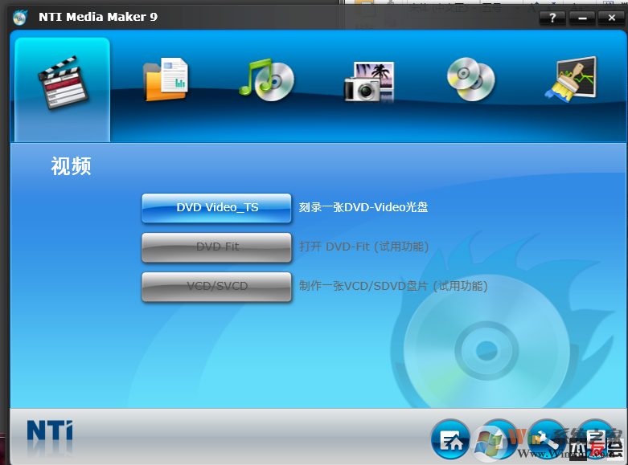The image size is (628, 465).
Task: Open the Photo camera category icon
Action: click(x=369, y=82)
